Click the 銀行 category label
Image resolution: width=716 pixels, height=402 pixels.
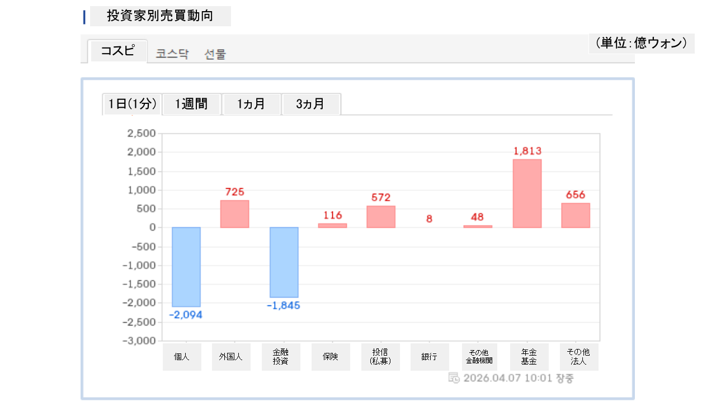[430, 357]
